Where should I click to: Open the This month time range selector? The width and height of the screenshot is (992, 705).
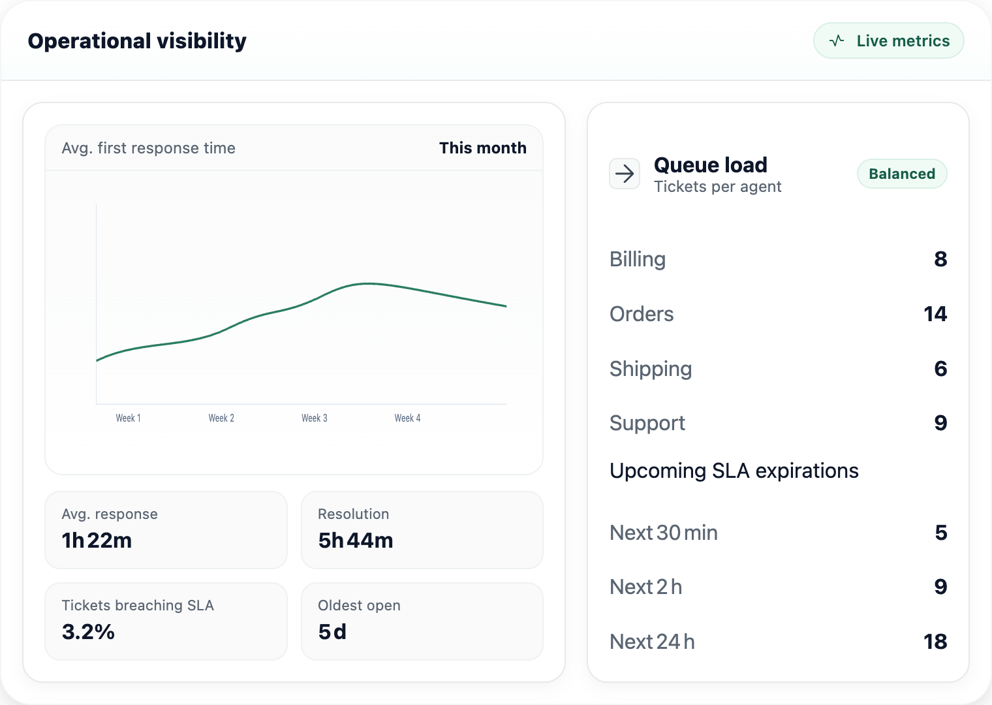[x=483, y=148]
